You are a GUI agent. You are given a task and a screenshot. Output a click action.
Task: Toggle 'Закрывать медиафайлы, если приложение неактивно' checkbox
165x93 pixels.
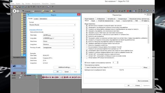[87, 31]
